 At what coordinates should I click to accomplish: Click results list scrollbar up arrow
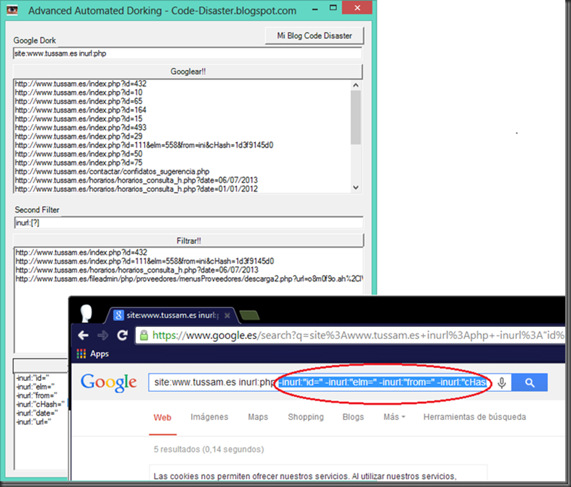[355, 85]
